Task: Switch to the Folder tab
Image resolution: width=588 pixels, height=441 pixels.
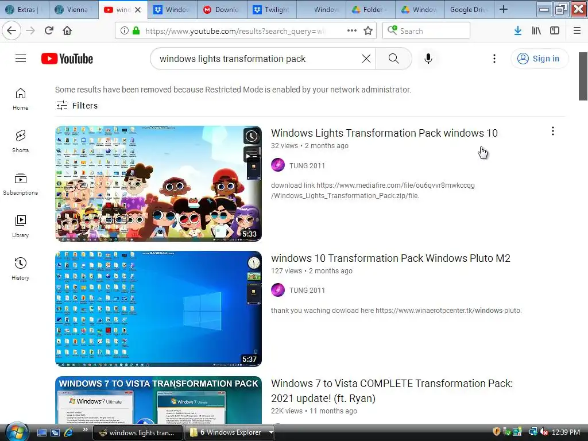Action: 370,9
